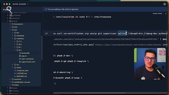Select the tinker folder icon
The height and width of the screenshot is (95, 169).
[x=13, y=85]
